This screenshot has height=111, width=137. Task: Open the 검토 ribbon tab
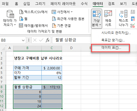[111, 4]
